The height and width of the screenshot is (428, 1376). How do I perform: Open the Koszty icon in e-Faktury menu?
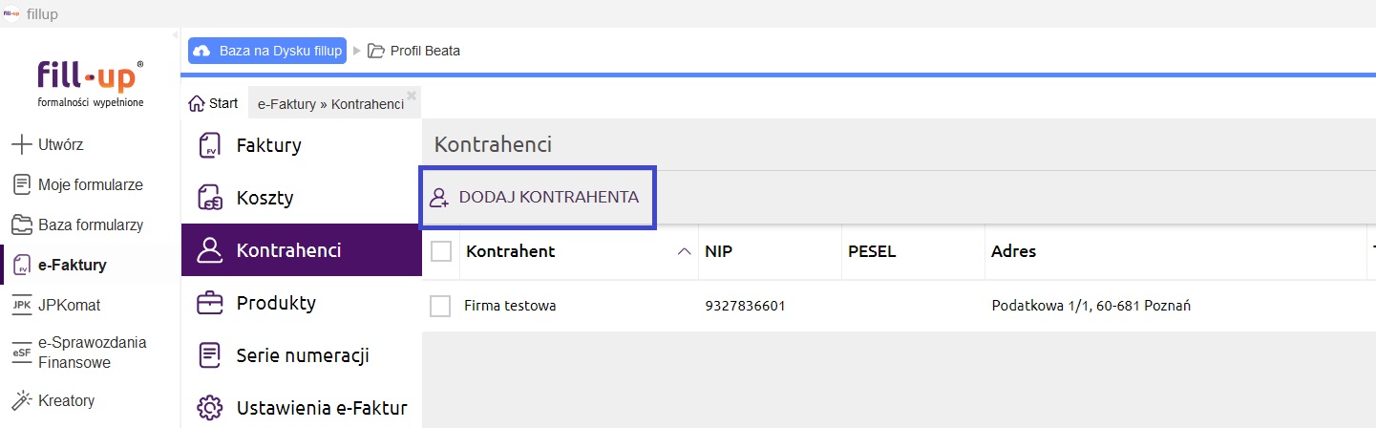tap(209, 198)
